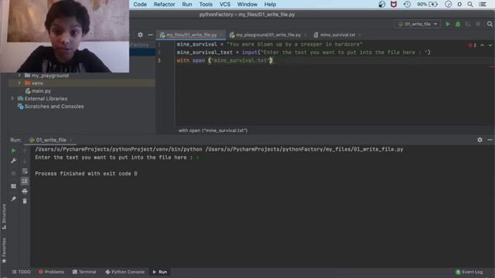Open the Event Log

469,272
